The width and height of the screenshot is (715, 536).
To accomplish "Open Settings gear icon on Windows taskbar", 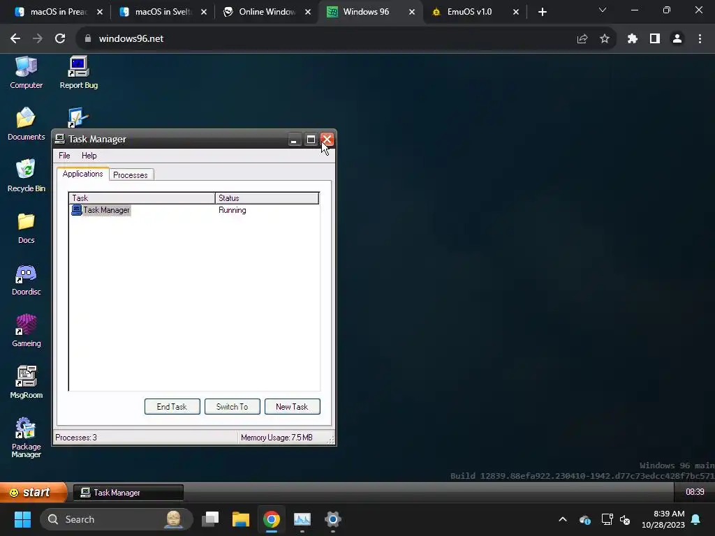I will 333,519.
